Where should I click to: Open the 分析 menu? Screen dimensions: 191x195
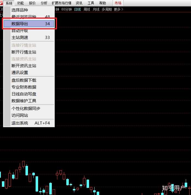(x=44, y=3)
